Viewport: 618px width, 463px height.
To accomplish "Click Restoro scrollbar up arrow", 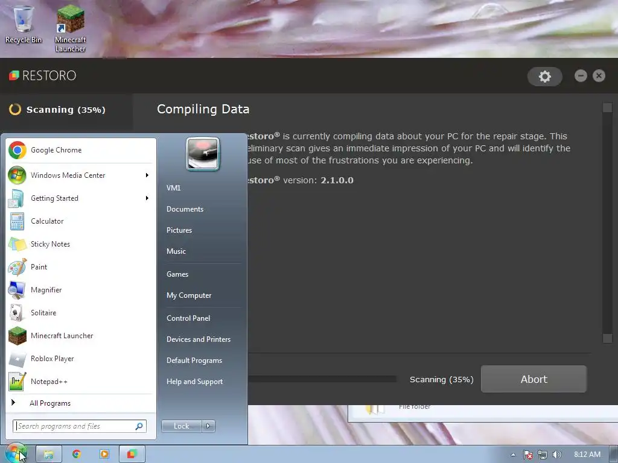I will (607, 107).
